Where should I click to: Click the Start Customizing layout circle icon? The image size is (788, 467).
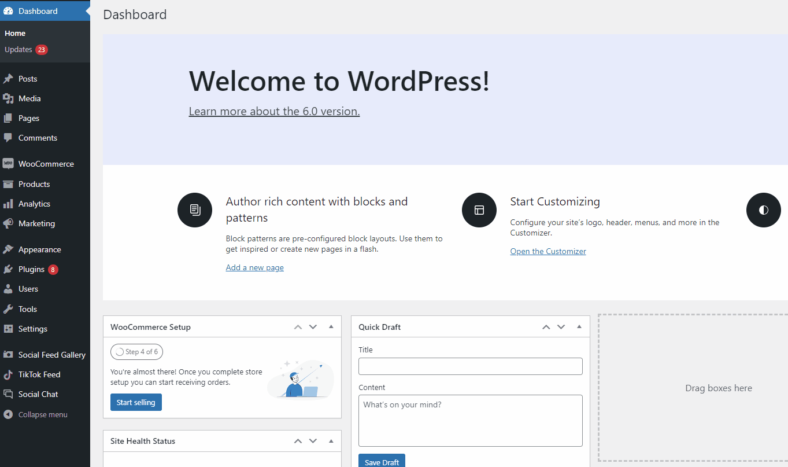(479, 210)
